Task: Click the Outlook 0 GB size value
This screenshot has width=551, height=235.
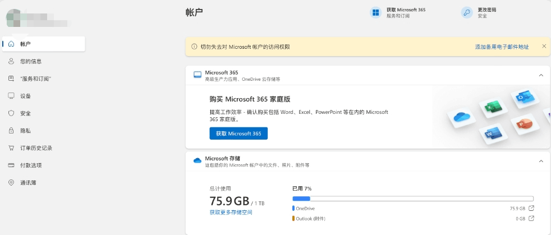Action: [521, 219]
